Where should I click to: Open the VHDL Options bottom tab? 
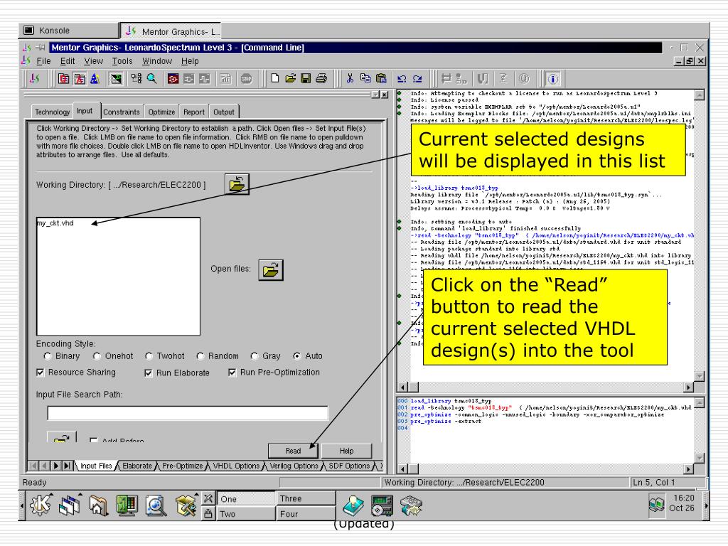click(x=236, y=466)
